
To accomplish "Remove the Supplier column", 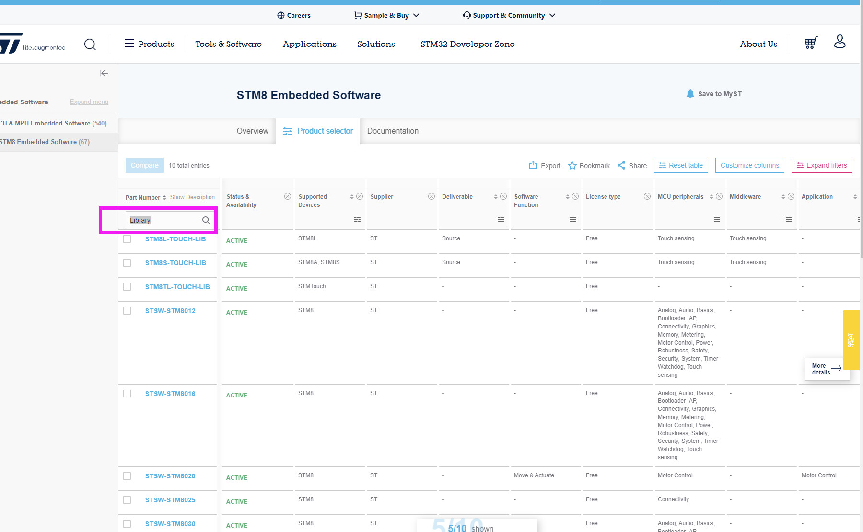I will tap(431, 196).
